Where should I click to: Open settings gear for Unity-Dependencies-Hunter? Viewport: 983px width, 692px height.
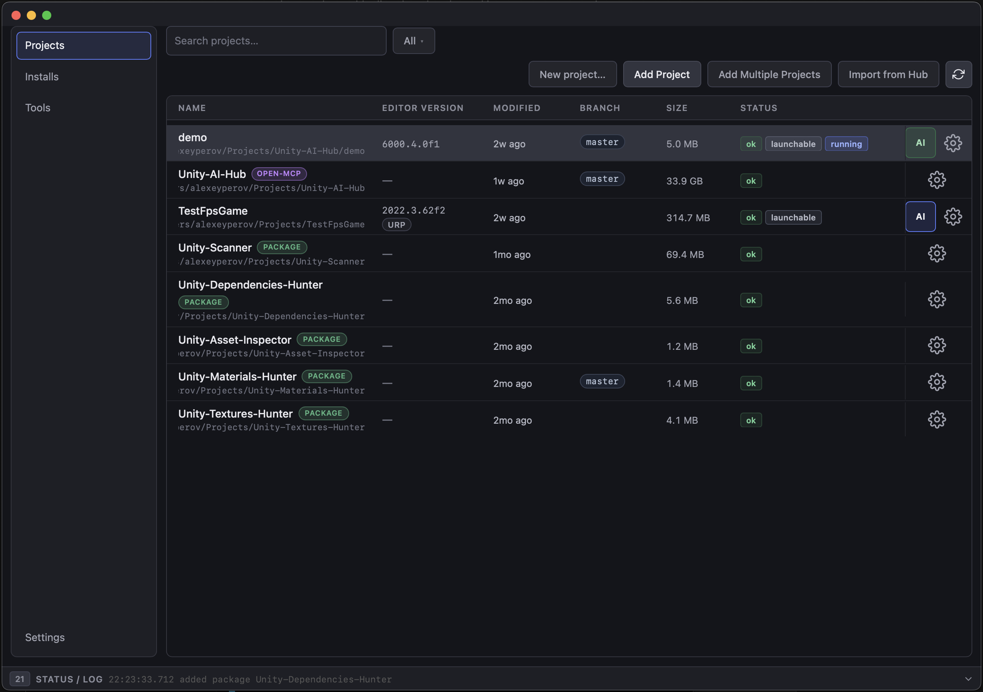coord(937,299)
